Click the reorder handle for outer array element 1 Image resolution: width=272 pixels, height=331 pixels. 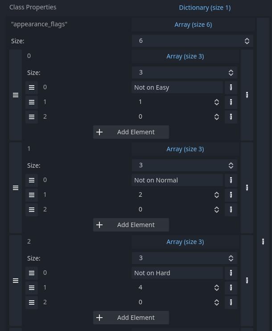coord(16,188)
